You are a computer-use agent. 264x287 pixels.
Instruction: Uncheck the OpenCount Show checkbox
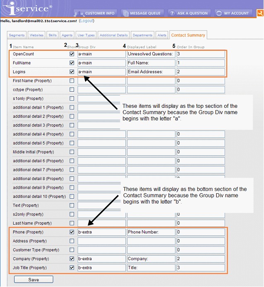click(72, 54)
